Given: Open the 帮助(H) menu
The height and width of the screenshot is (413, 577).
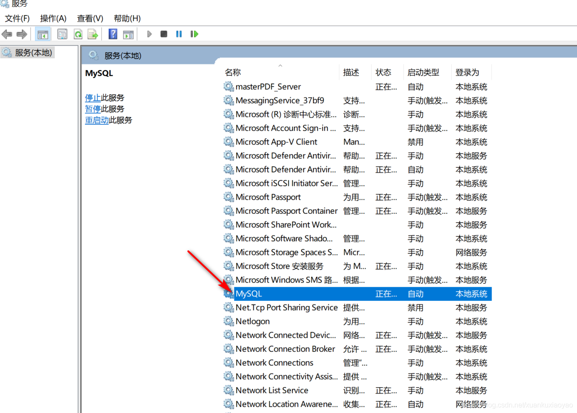Looking at the screenshot, I should [x=127, y=18].
